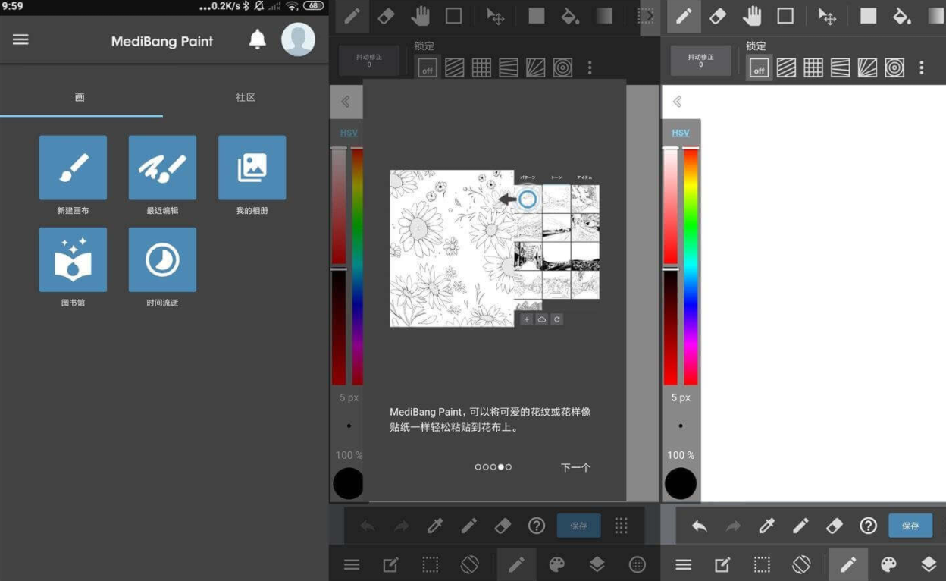
Task: Open the rotate canvas icon on the right screen's bottom bar
Action: (801, 564)
